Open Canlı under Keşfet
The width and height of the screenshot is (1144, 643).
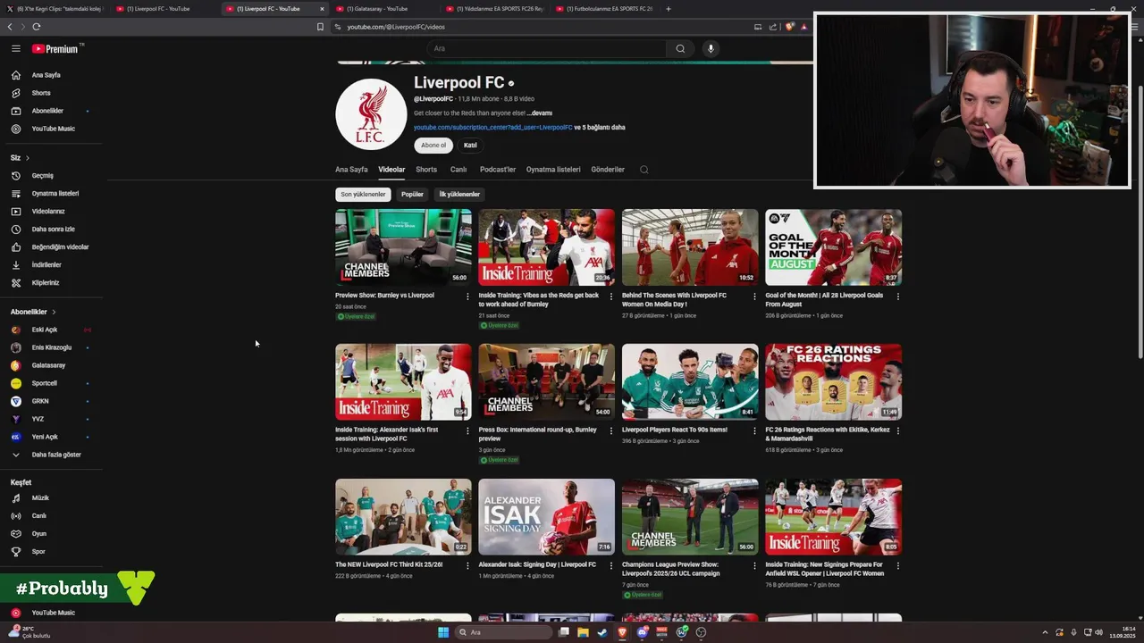(x=52, y=516)
